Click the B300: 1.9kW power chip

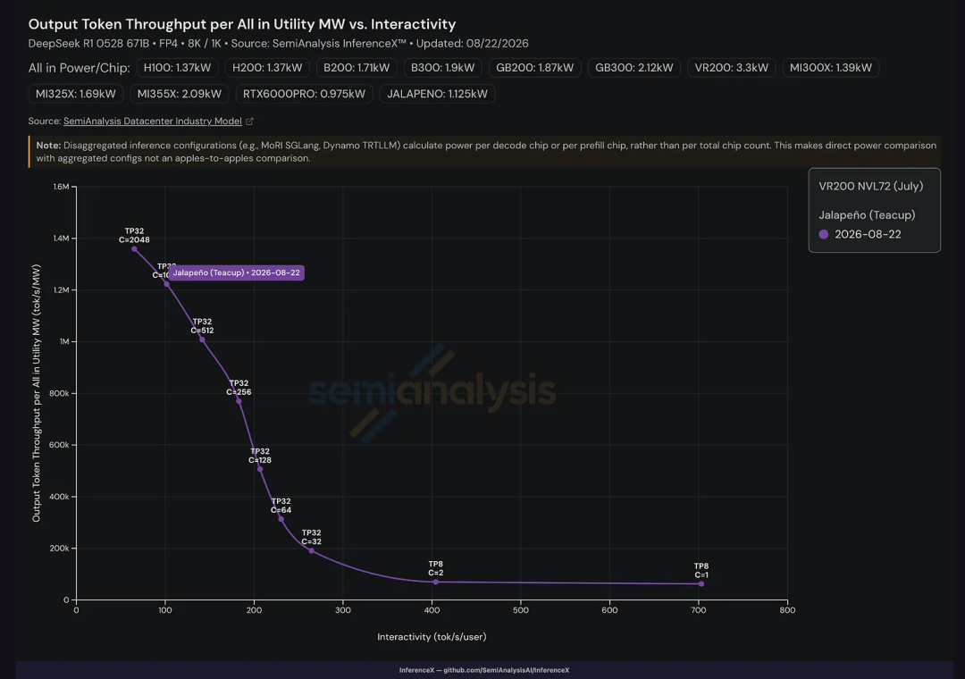pyautogui.click(x=442, y=68)
